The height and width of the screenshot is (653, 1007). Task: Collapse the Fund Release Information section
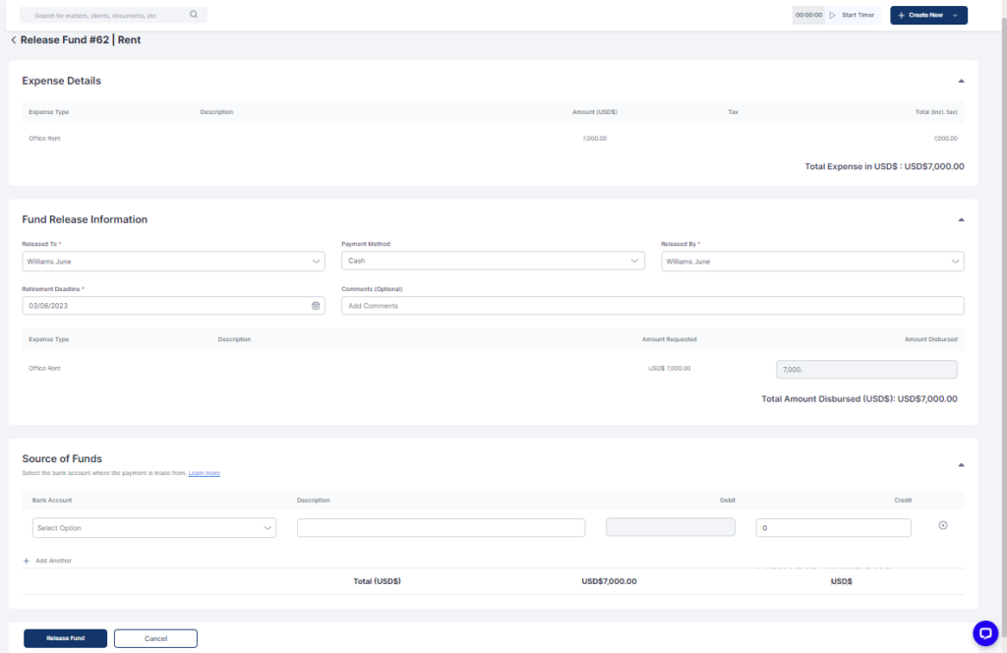(961, 219)
